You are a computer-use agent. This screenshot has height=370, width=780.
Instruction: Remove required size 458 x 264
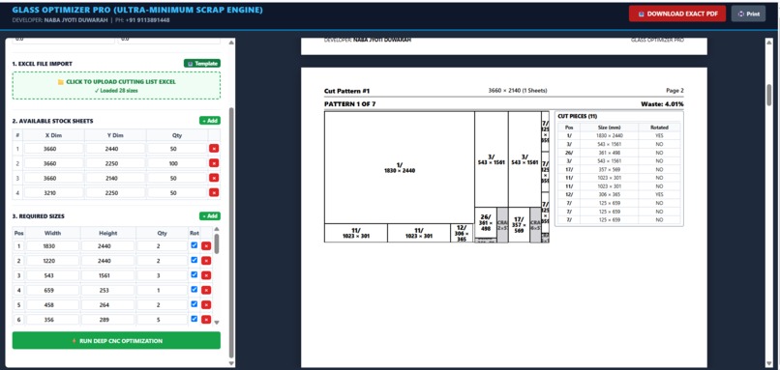206,305
